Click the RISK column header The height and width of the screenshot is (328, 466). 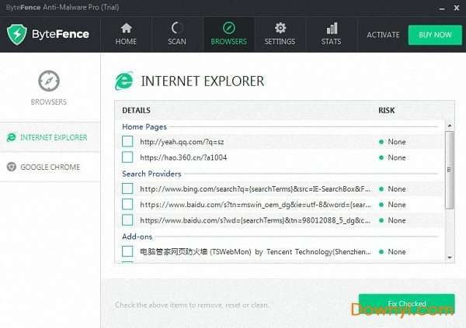coord(386,110)
